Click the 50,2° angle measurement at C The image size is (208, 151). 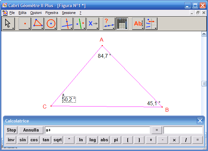point(69,99)
